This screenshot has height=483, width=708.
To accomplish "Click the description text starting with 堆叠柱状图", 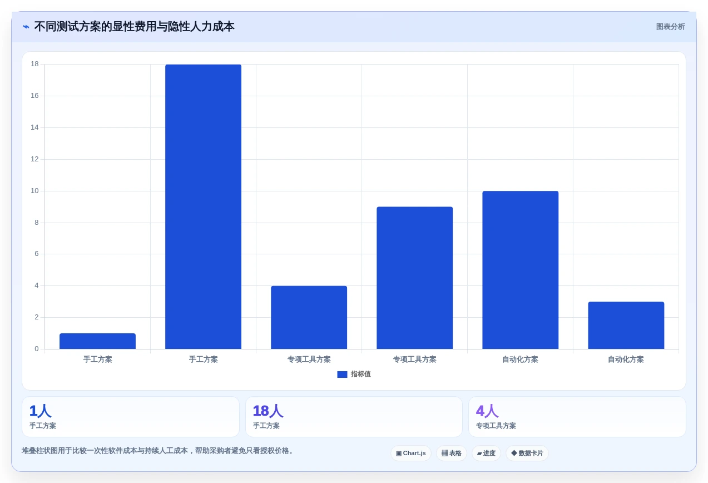I will tap(159, 451).
